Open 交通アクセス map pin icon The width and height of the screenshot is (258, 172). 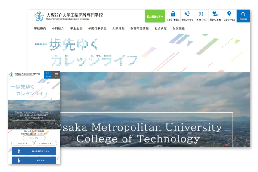pos(229,15)
